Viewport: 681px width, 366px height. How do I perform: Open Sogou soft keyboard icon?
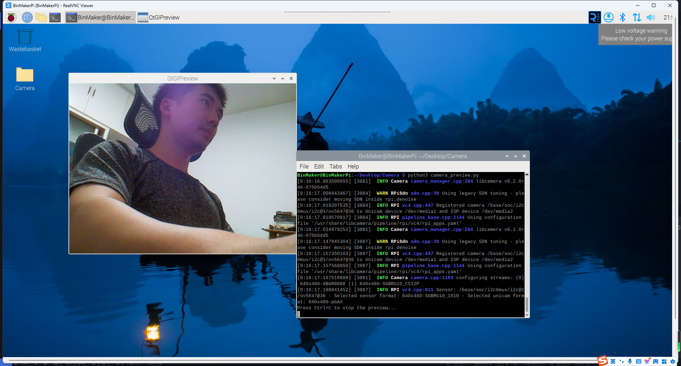(x=638, y=361)
